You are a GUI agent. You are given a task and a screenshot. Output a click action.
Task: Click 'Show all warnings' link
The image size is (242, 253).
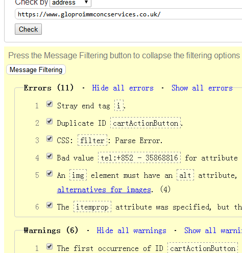213,231
